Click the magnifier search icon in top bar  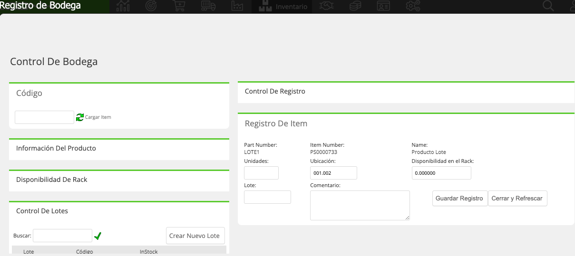pyautogui.click(x=548, y=6)
